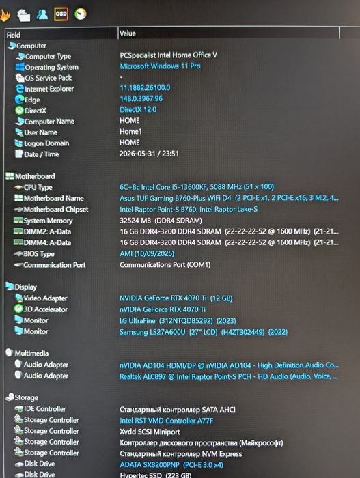This screenshot has width=360, height=478.
Task: Click the Audio Adapter icon in the Realtek ALC897 row
Action: pos(18,375)
